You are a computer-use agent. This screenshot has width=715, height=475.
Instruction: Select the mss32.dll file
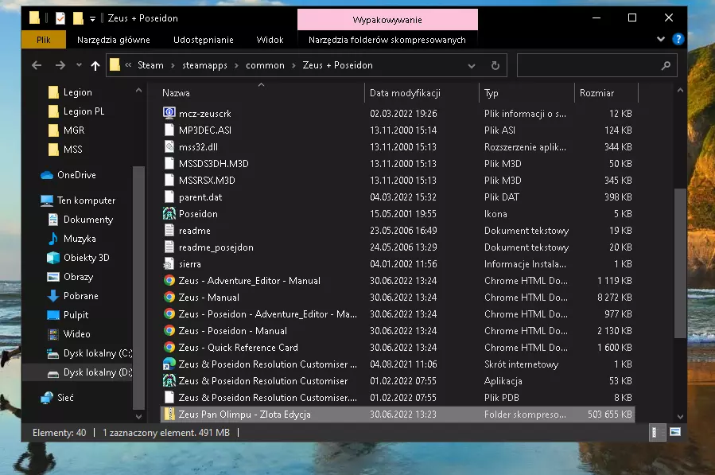coord(199,147)
